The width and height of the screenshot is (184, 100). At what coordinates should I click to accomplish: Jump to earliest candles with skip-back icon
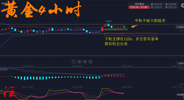(x=79, y=62)
